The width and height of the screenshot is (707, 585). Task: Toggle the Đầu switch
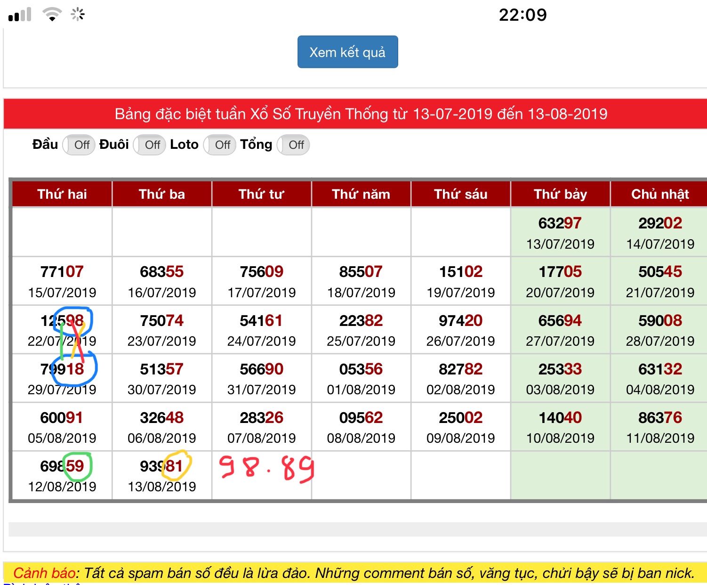(x=79, y=145)
